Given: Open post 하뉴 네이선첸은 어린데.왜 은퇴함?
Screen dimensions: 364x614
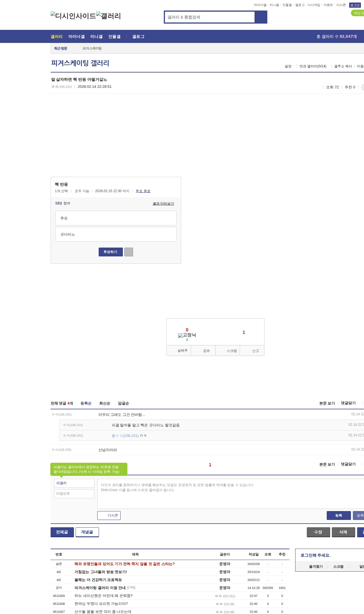Looking at the screenshot, I should (x=104, y=596).
